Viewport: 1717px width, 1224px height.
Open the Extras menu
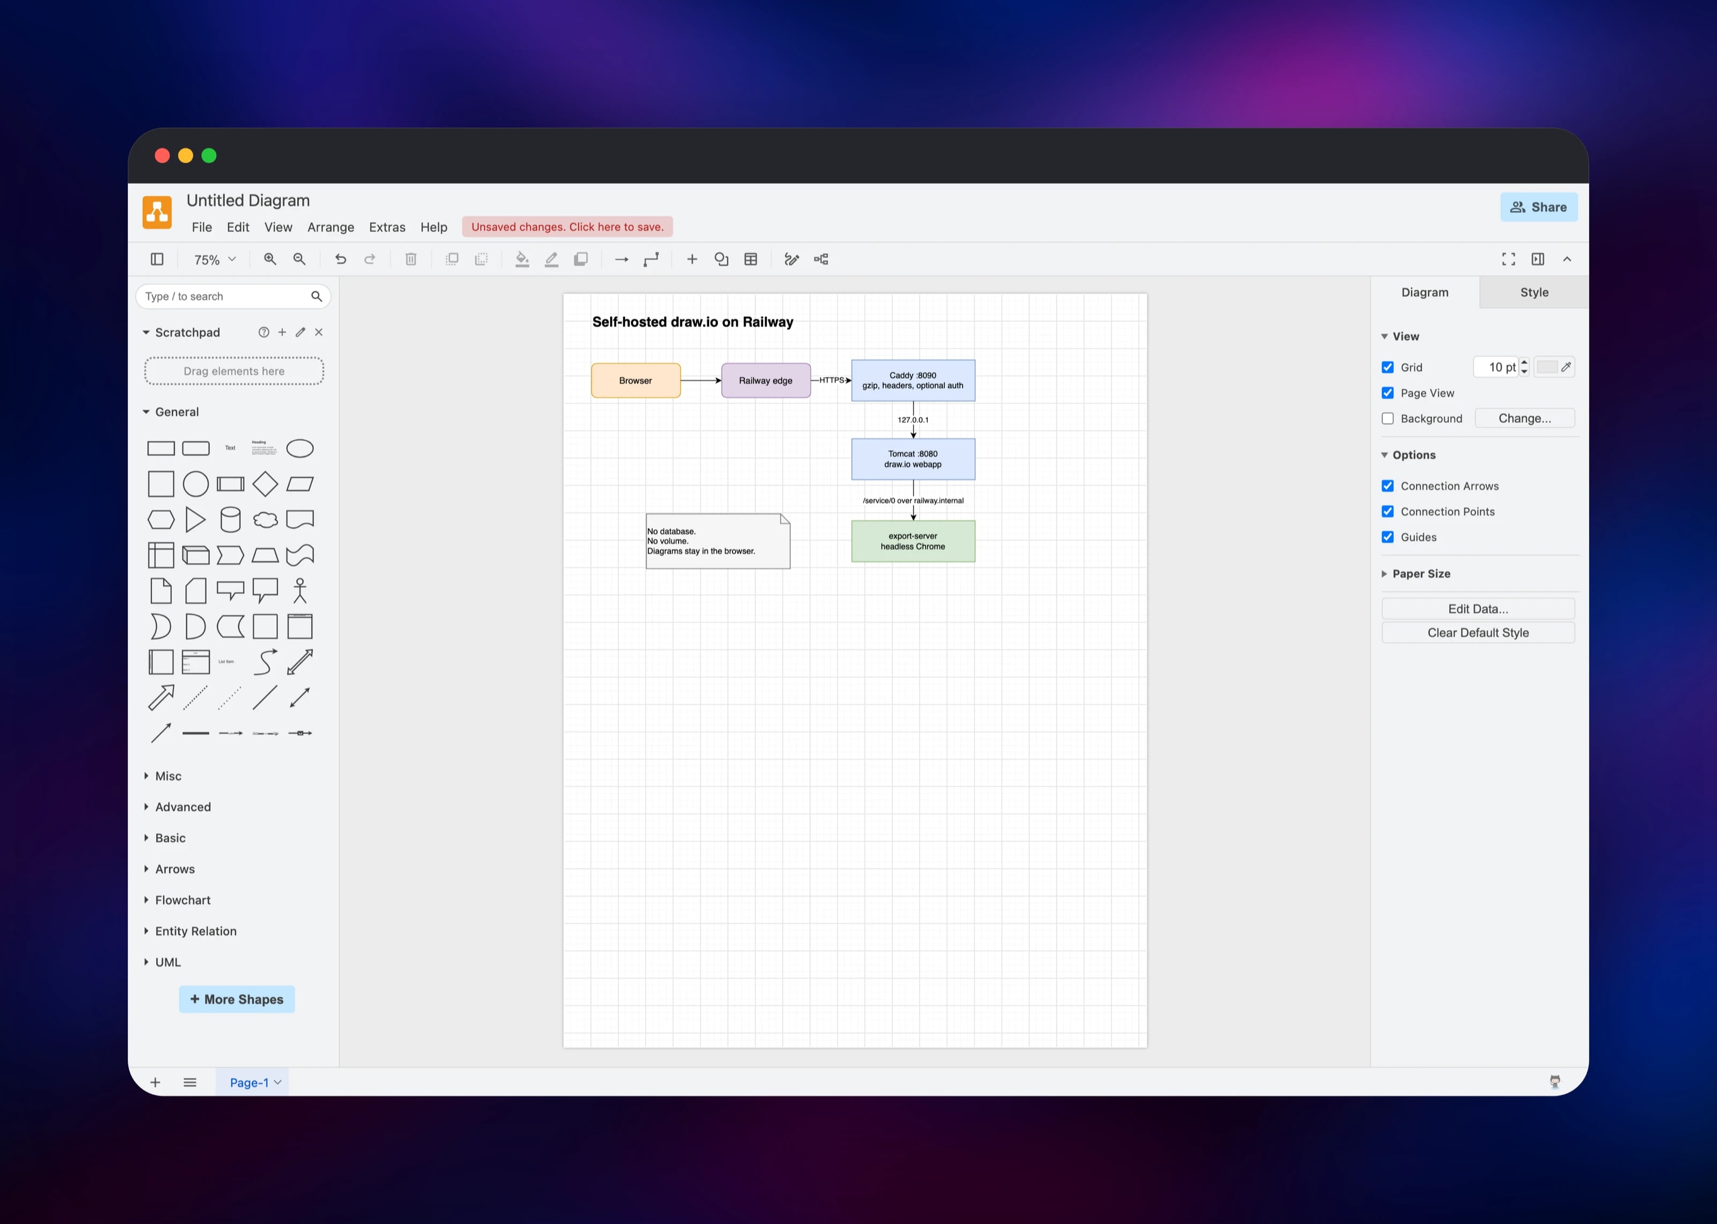tap(387, 227)
